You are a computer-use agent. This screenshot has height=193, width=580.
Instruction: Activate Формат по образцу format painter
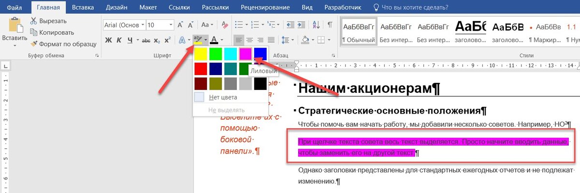pos(63,44)
